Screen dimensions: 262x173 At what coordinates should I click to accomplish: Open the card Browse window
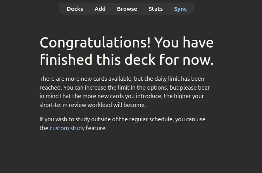click(x=127, y=9)
